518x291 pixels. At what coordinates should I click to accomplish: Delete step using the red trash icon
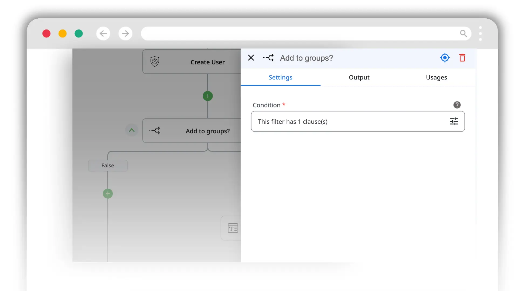[x=462, y=58]
